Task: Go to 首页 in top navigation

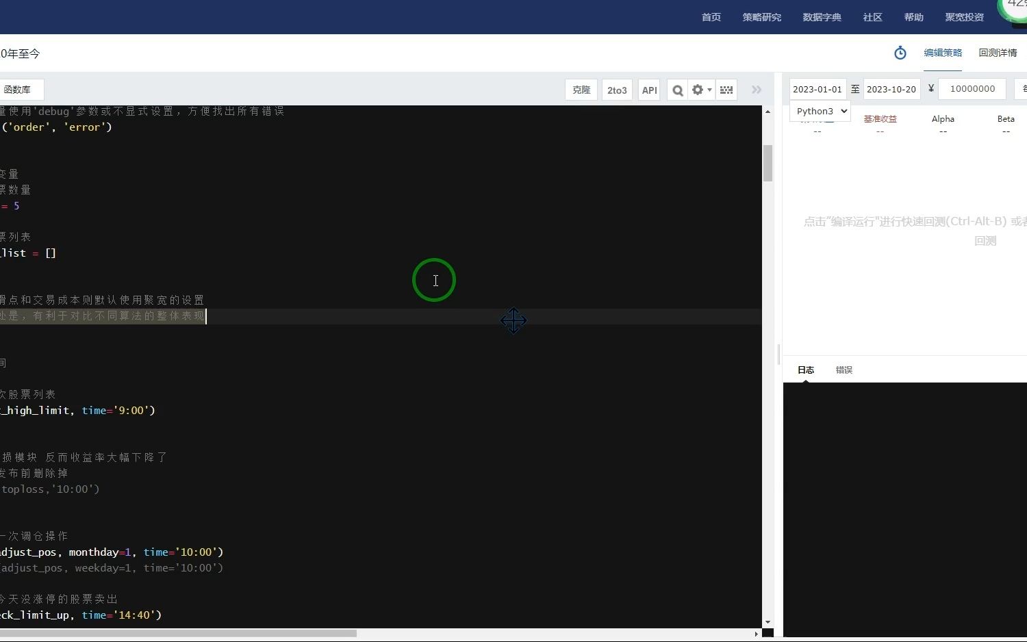Action: click(711, 17)
